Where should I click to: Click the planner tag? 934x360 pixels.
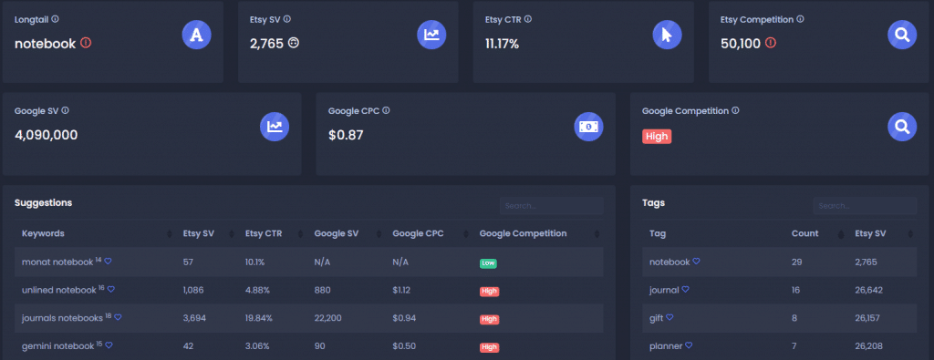tap(666, 345)
